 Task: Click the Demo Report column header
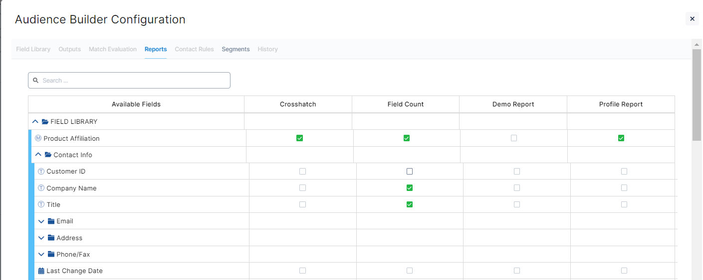(513, 104)
